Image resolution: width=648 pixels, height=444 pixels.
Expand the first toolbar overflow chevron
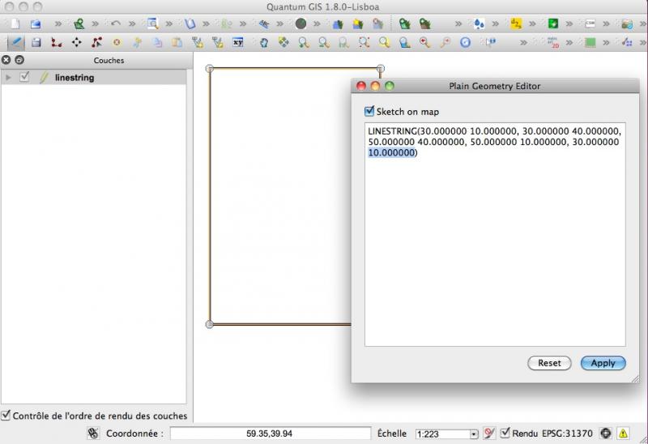pos(58,23)
